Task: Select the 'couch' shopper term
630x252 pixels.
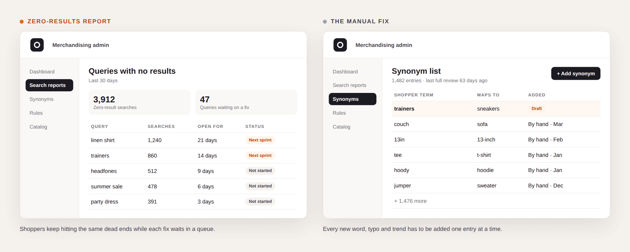Action: 401,124
